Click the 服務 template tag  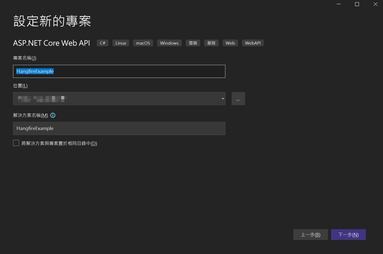[211, 43]
